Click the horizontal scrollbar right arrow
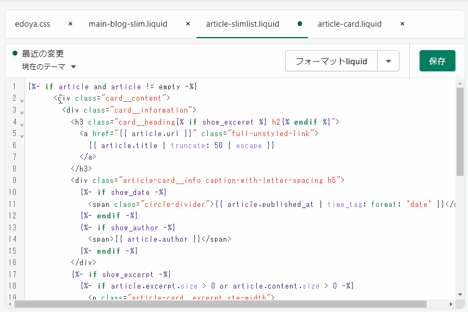468x312 pixels. (451, 304)
